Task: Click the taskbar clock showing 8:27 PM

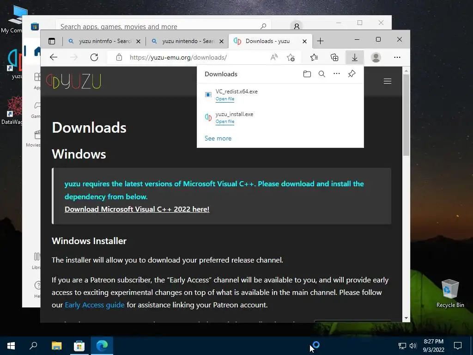Action: [x=433, y=346]
